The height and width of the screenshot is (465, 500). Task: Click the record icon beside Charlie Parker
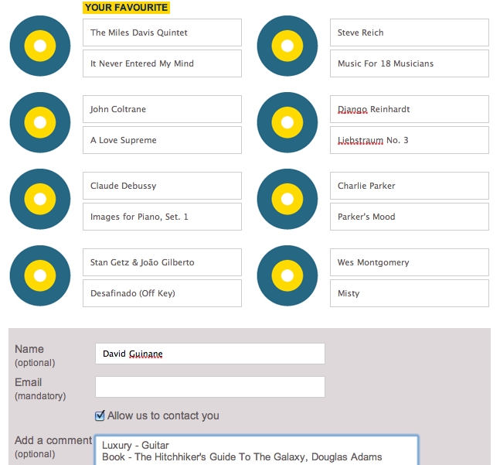coord(287,199)
